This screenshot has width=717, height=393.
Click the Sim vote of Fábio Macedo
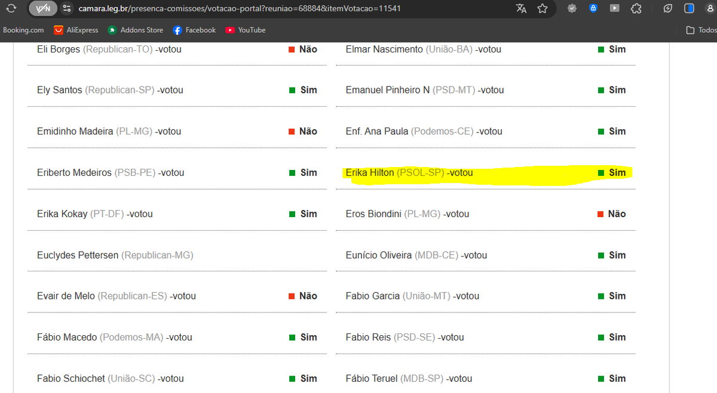point(303,337)
